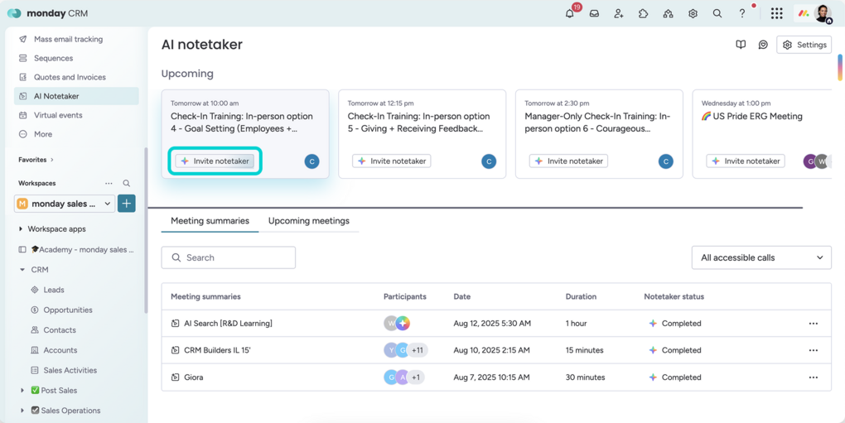
Task: Collapse the CRM folder in sidebar
Action: [22, 270]
